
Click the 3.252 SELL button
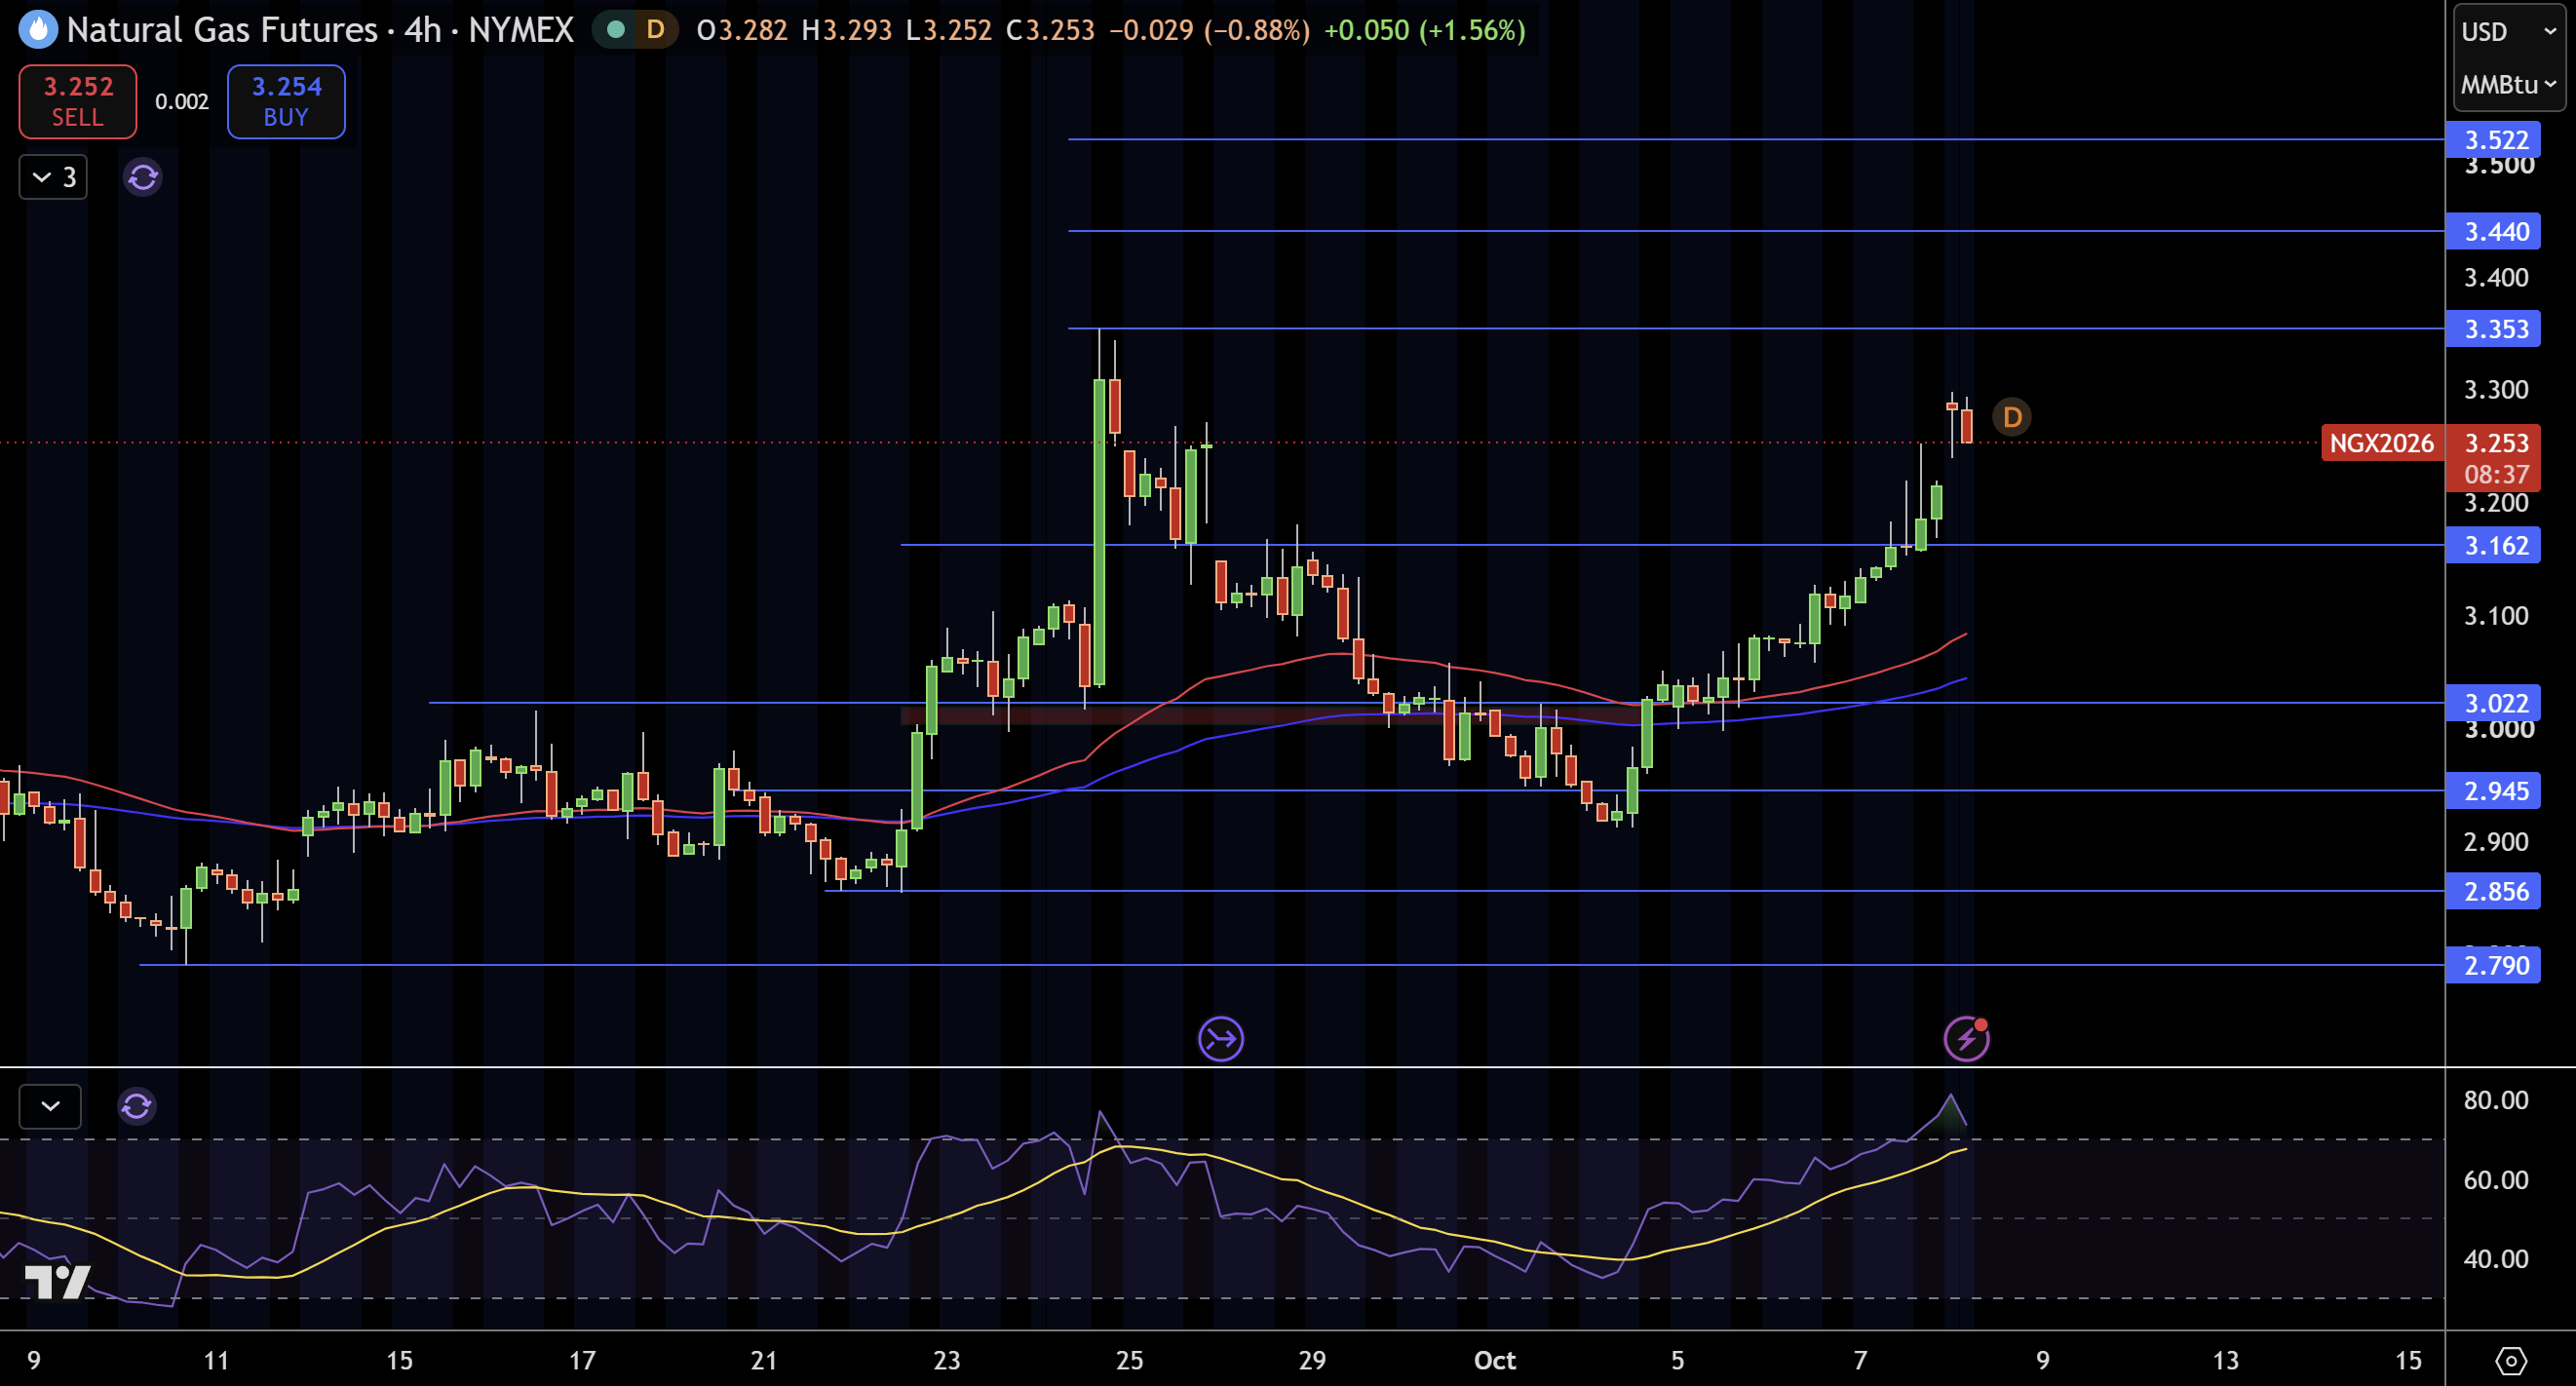click(x=78, y=102)
